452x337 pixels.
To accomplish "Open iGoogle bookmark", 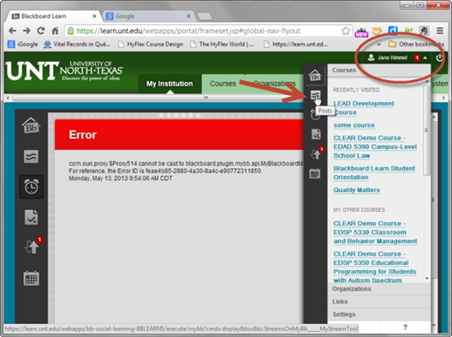I will click(23, 45).
